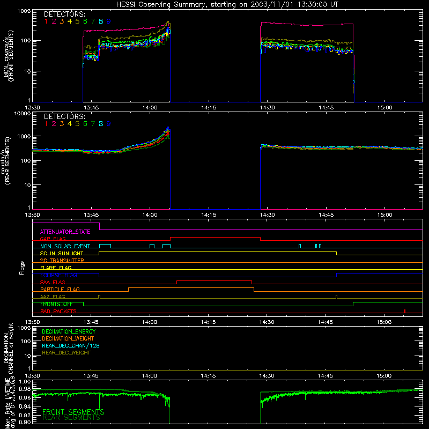
Task: Click the 10000 y-axis value on the rear segments plot
Action: (23, 114)
